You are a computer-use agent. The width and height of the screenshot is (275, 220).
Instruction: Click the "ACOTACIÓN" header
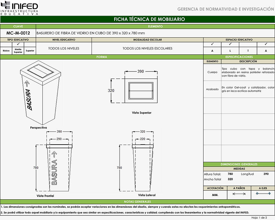click(x=215, y=188)
